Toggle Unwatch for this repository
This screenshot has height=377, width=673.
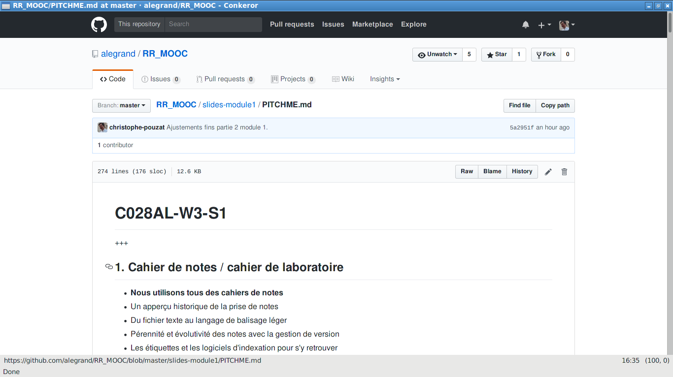tap(437, 55)
